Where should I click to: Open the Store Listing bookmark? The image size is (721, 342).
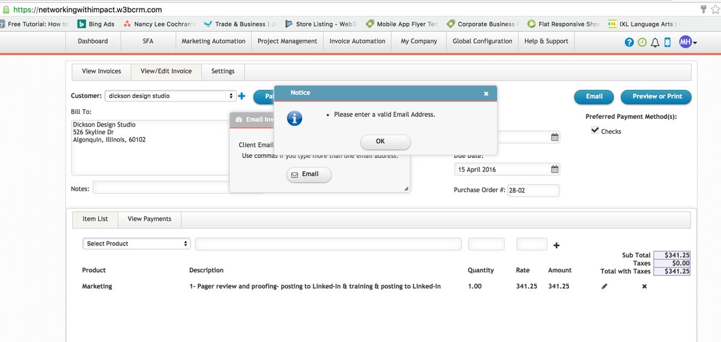(x=320, y=24)
